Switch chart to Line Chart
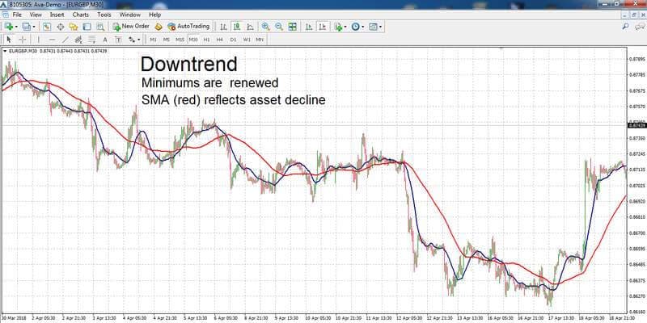 [x=250, y=27]
